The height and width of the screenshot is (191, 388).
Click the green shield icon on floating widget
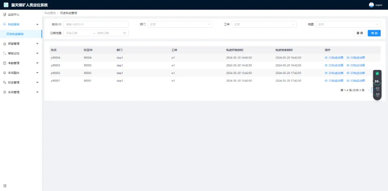[377, 74]
